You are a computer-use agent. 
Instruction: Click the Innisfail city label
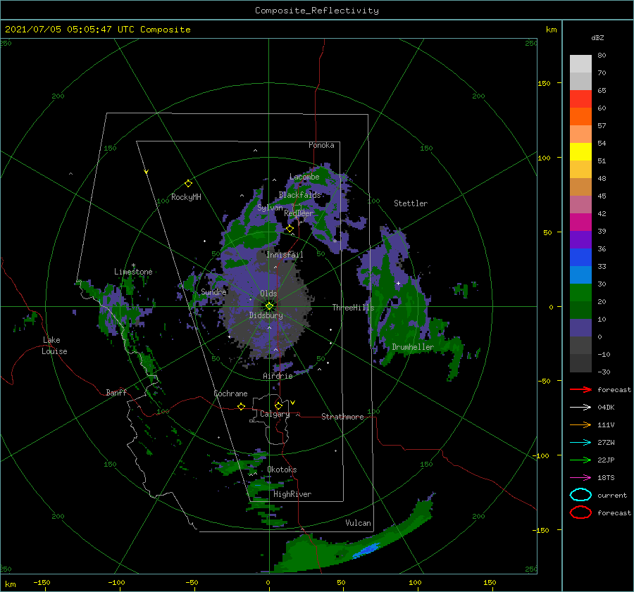pos(285,255)
